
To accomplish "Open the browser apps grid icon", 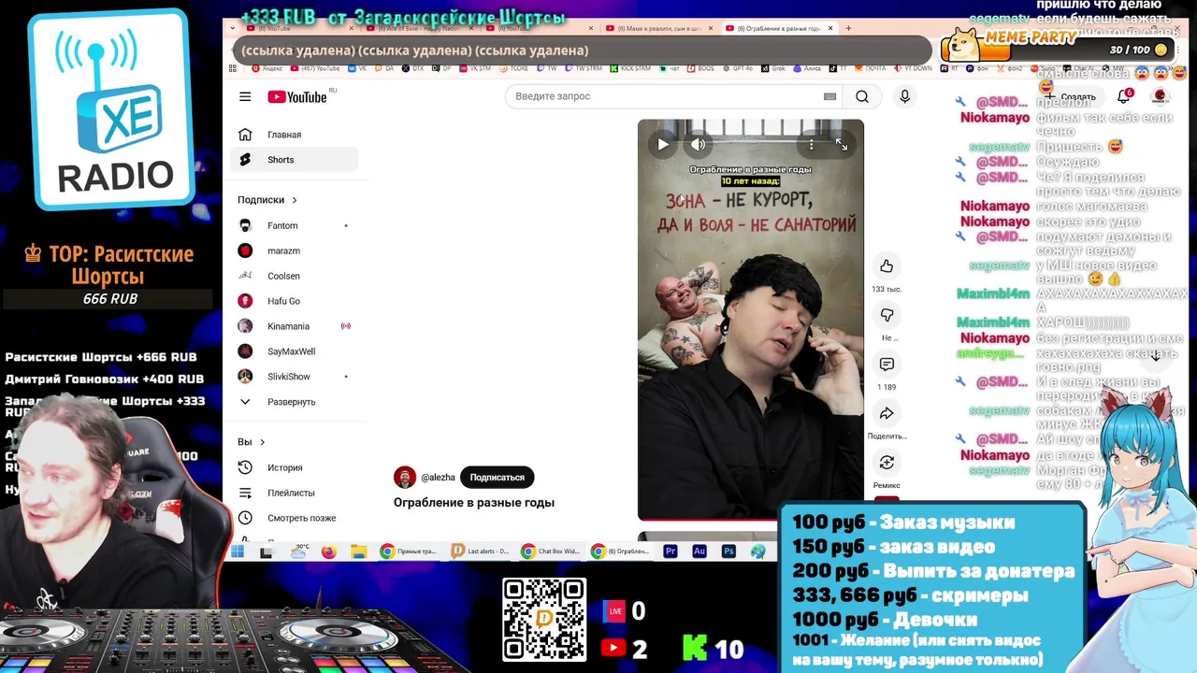I will pos(235,68).
